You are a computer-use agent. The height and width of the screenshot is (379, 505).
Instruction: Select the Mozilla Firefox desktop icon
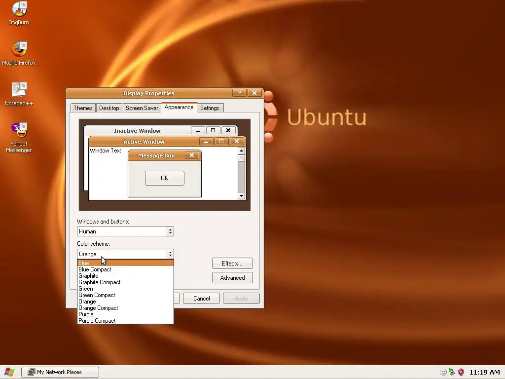19,53
